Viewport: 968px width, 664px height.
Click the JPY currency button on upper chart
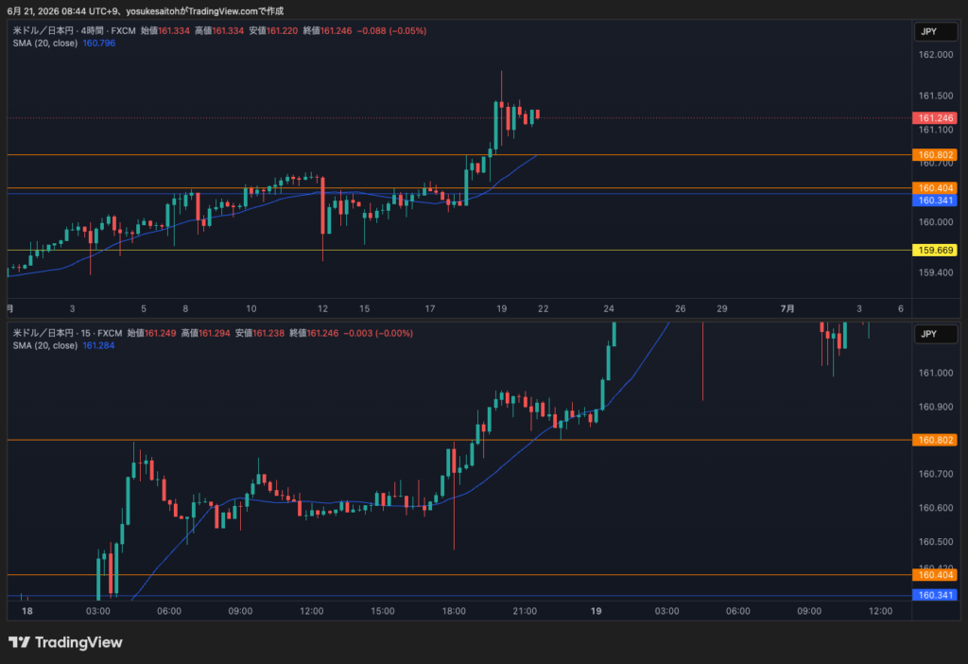coord(935,31)
